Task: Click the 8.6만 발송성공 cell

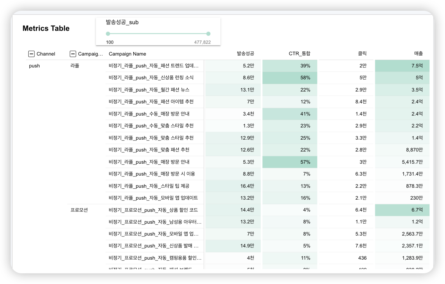Action: 233,78
